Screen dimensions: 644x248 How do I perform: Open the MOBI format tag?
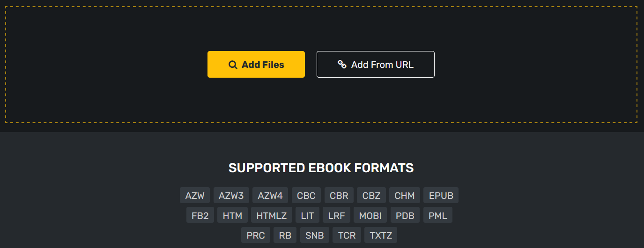coord(370,215)
